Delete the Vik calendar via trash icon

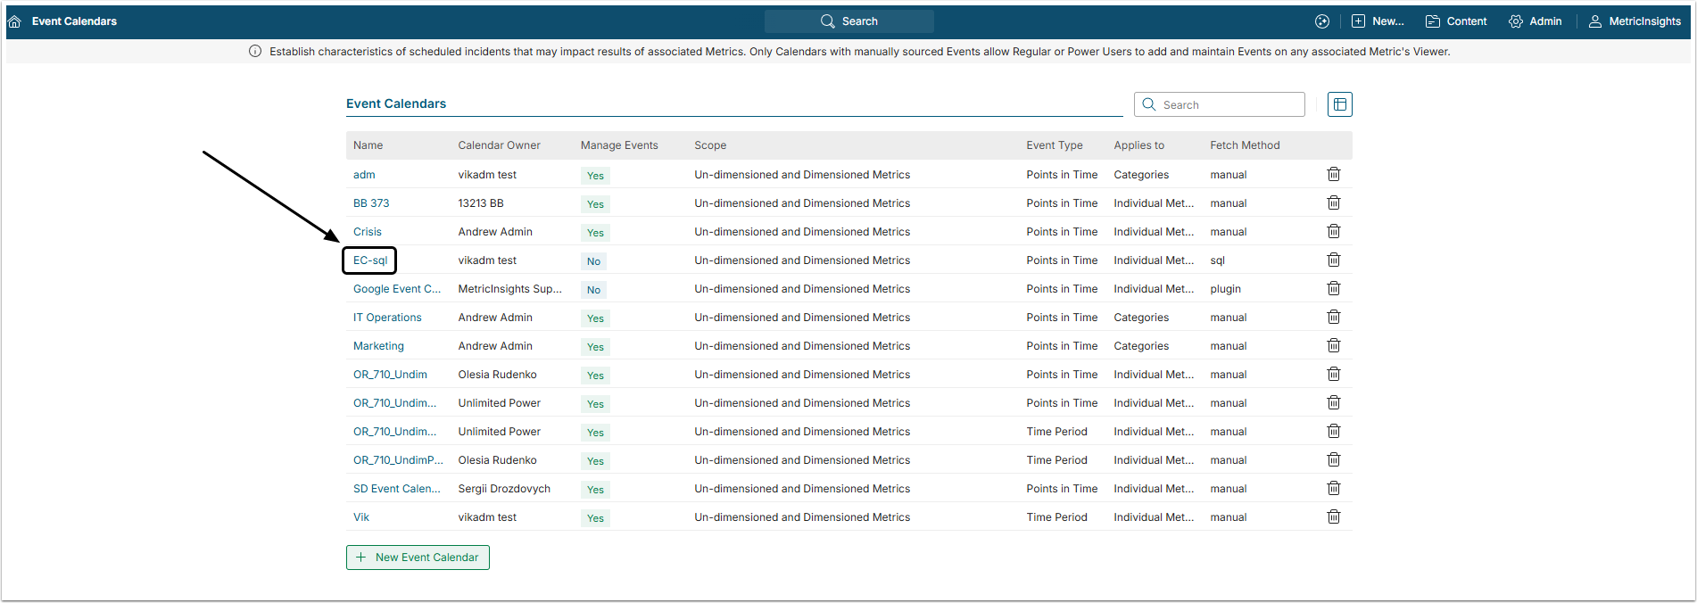(x=1334, y=516)
